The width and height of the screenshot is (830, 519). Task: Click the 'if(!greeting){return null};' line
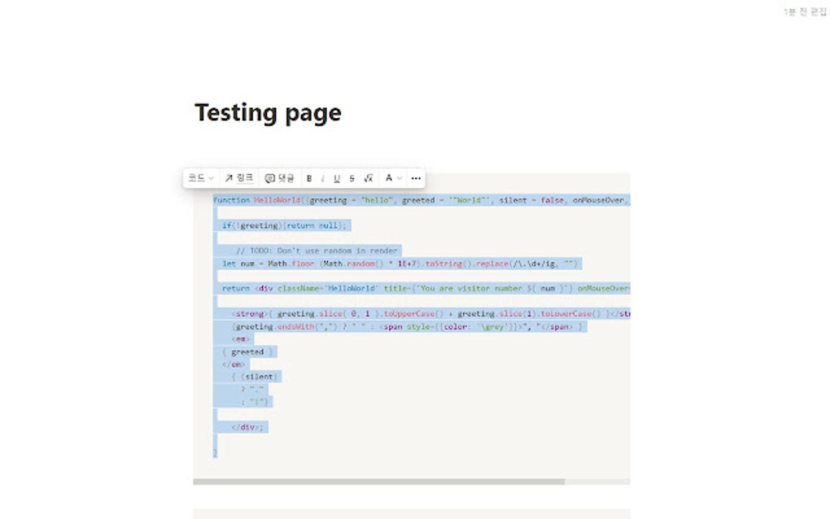284,226
